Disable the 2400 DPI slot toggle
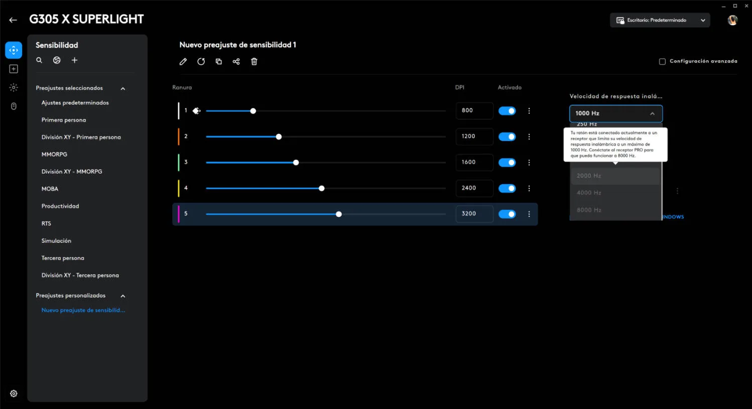Viewport: 752px width, 409px height. tap(507, 188)
